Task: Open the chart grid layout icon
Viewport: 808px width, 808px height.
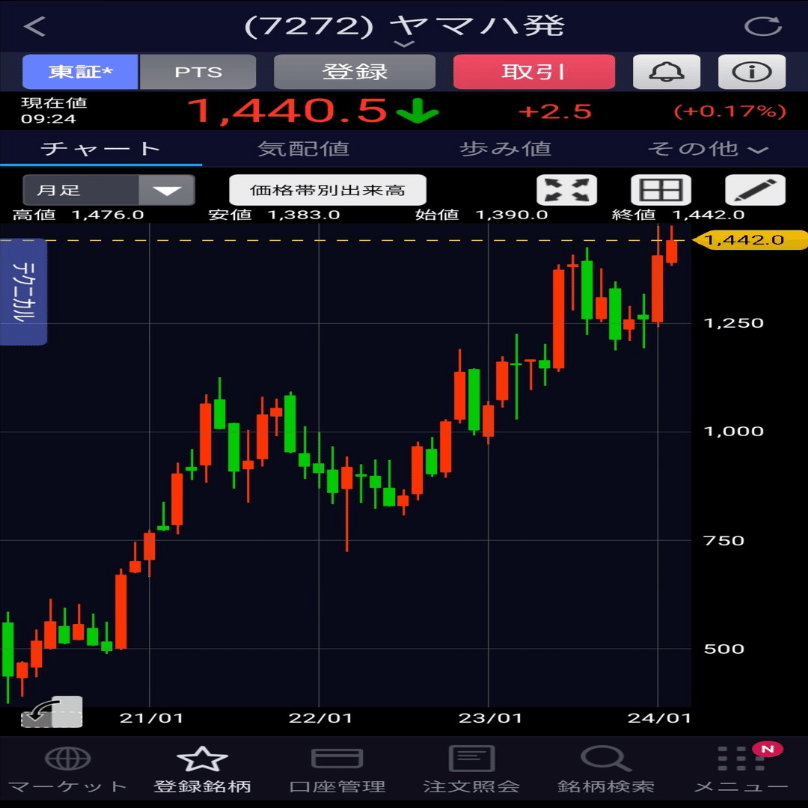Action: [661, 189]
